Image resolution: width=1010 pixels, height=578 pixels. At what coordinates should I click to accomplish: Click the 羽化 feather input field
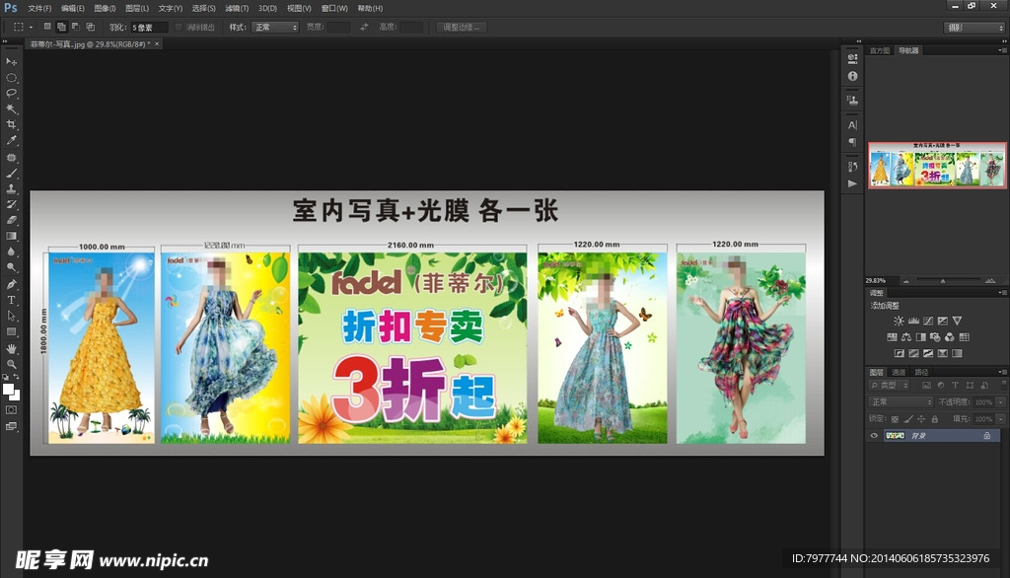pyautogui.click(x=149, y=27)
